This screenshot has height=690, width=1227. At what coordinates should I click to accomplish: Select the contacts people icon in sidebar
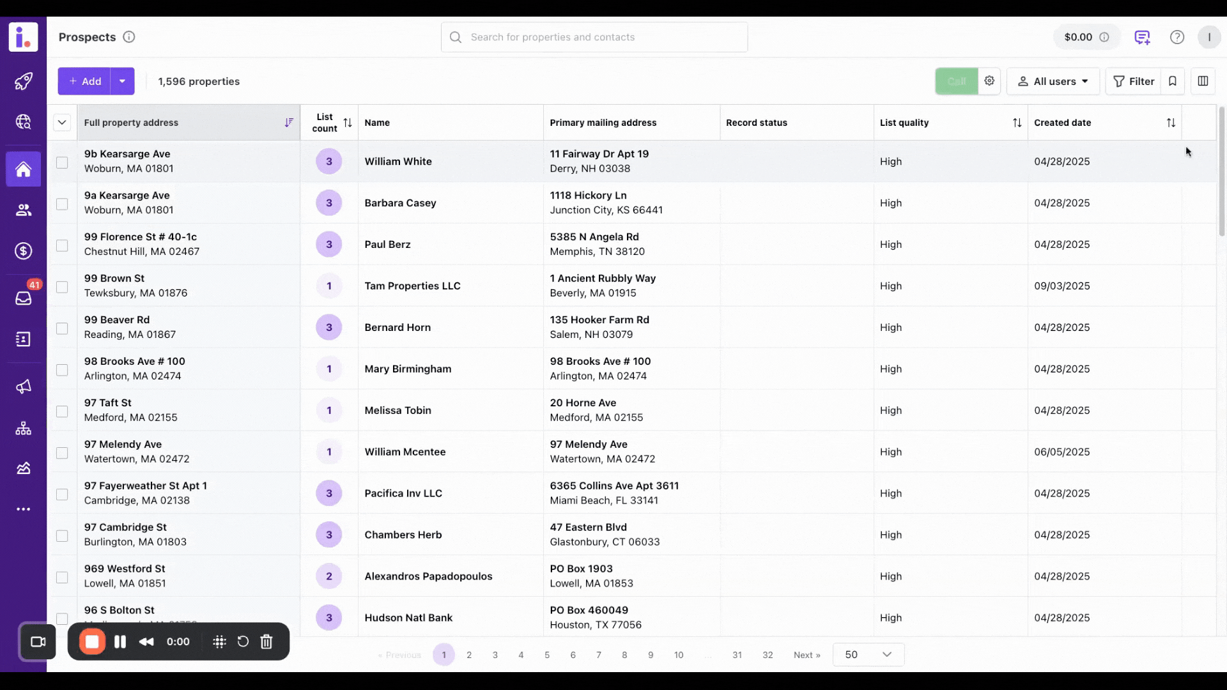coord(23,210)
